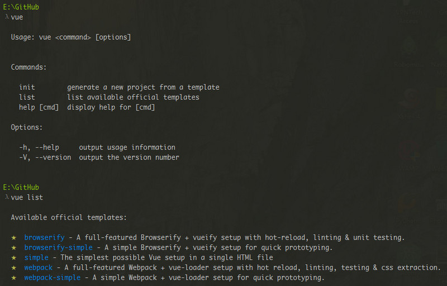
Task: Click the 'Available official templates:' heading
Action: click(x=69, y=217)
